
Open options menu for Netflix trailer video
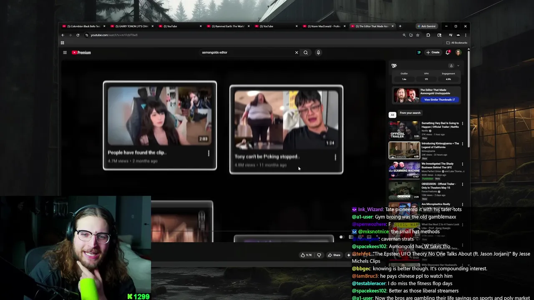point(462,124)
